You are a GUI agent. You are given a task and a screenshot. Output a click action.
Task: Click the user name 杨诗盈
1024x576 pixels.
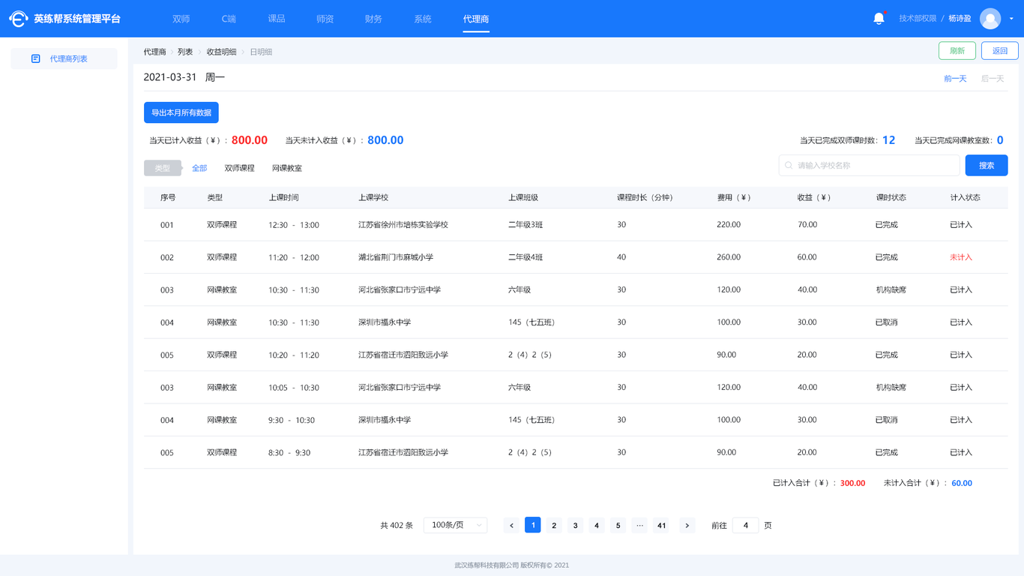pyautogui.click(x=960, y=19)
